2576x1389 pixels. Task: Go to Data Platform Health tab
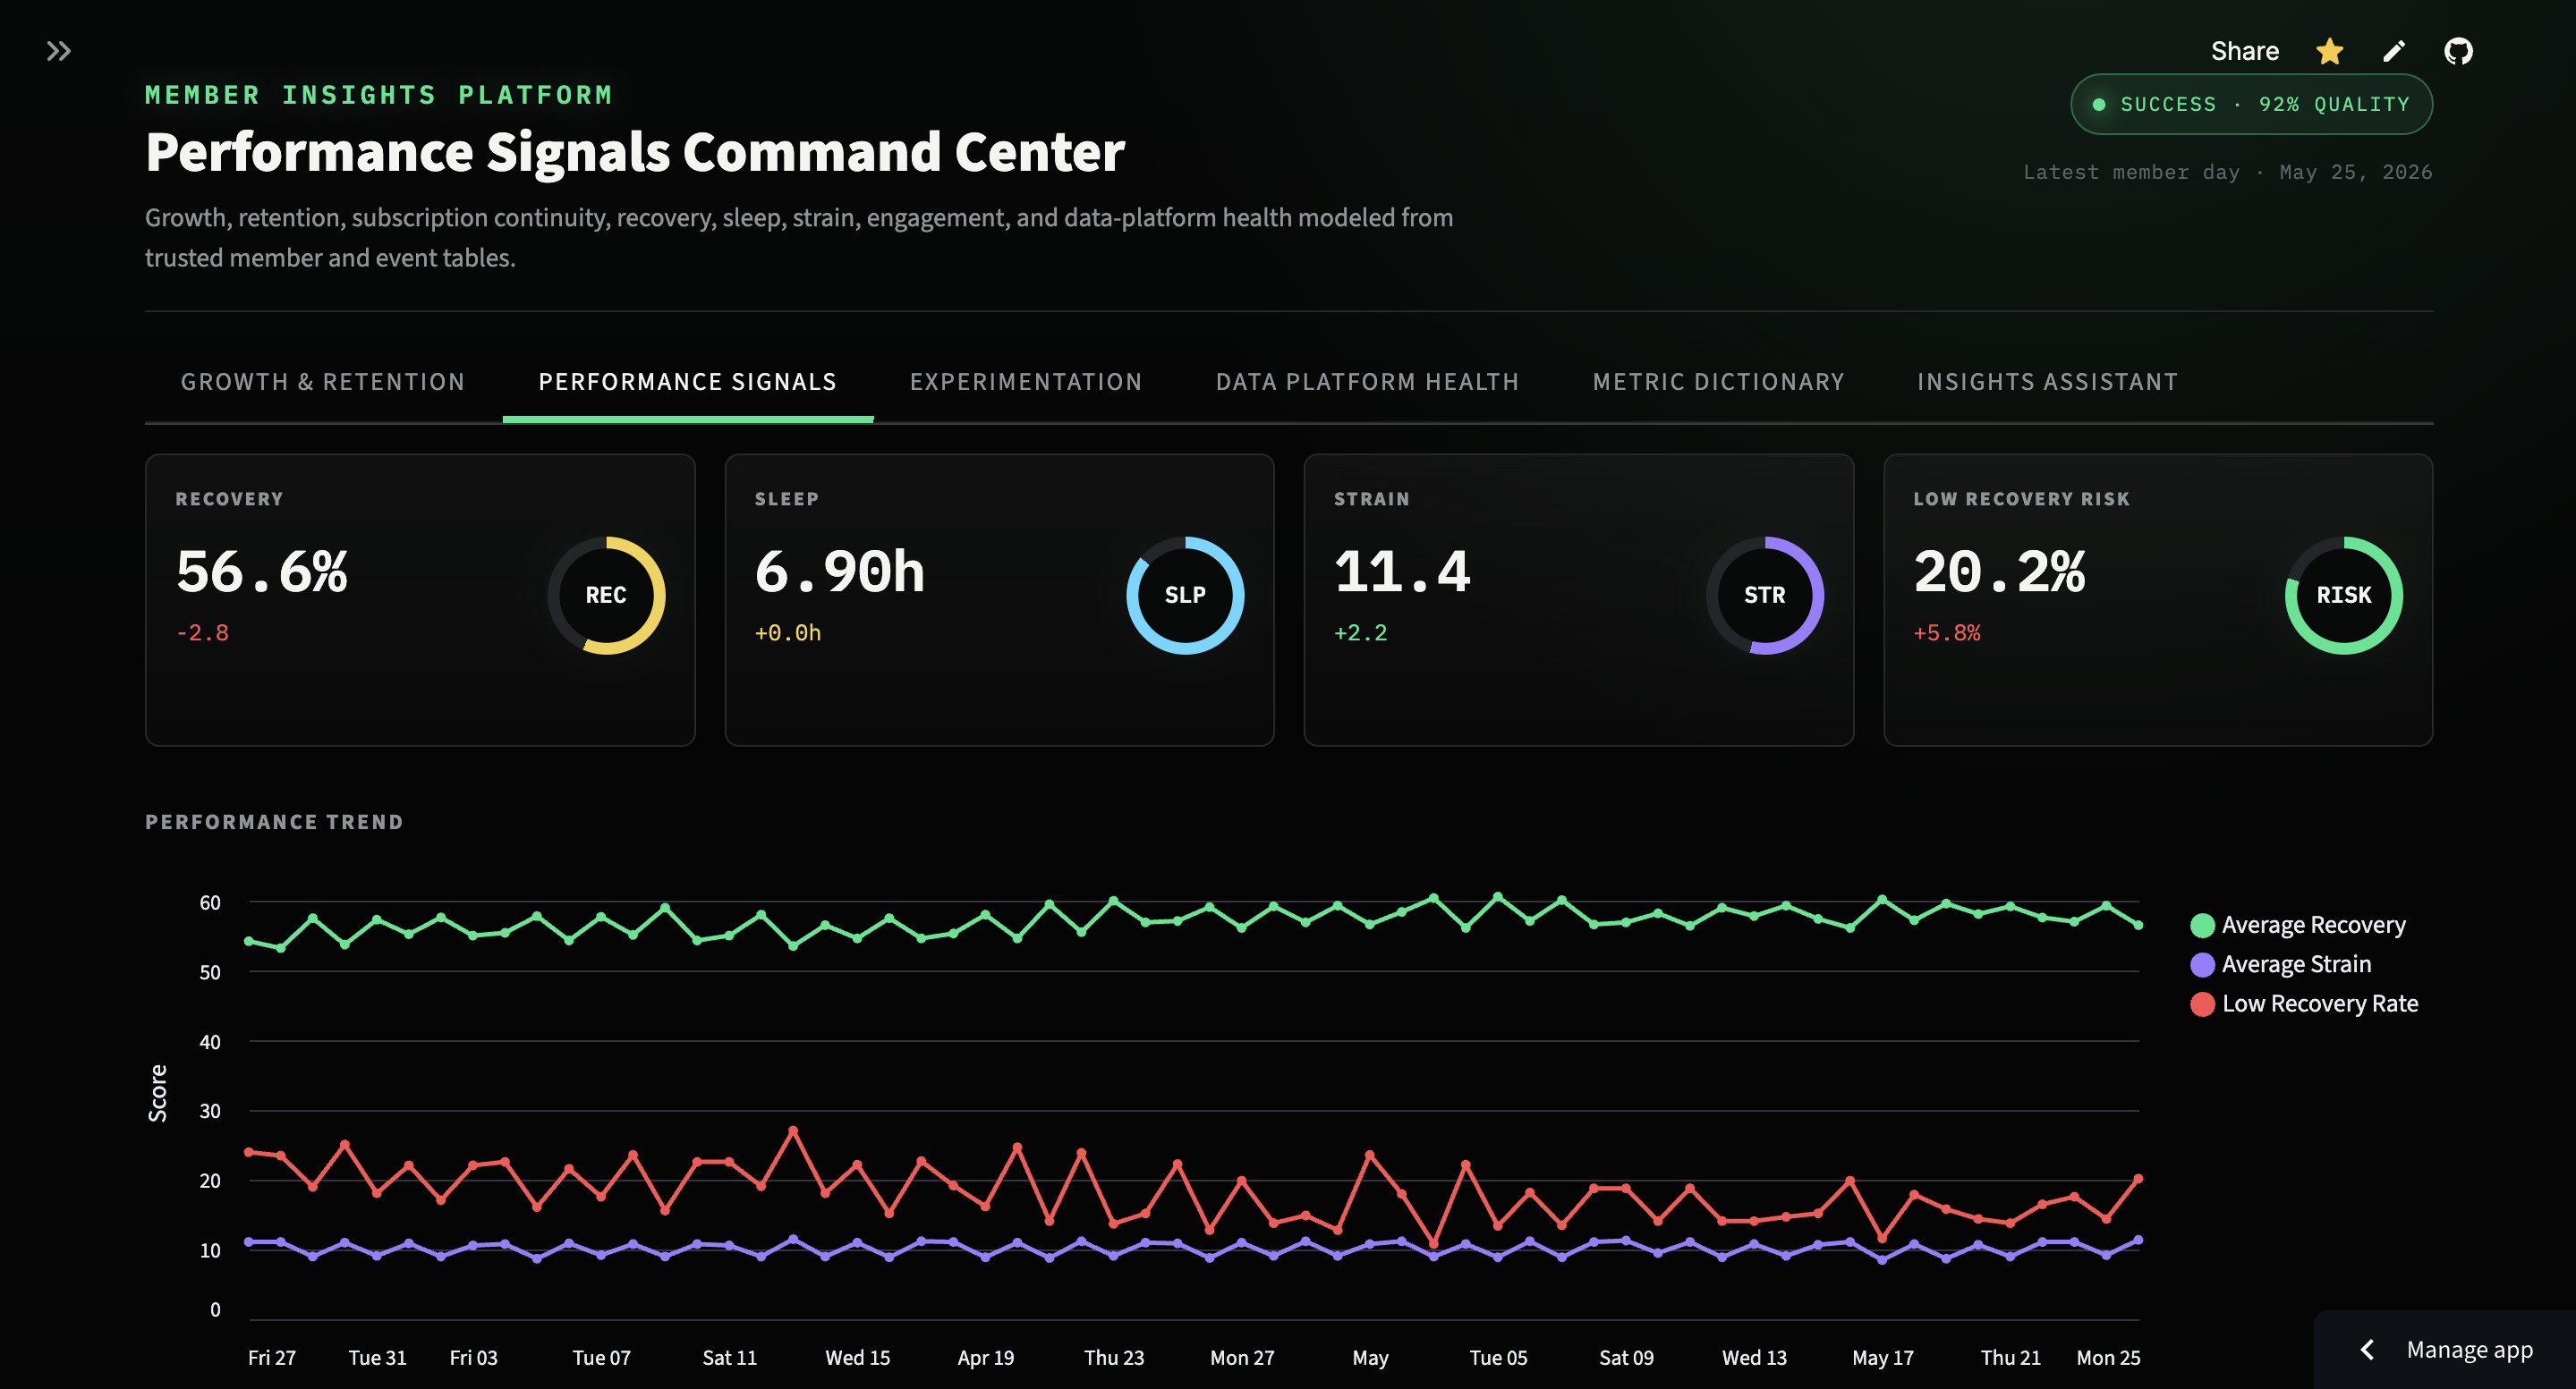[x=1367, y=382]
